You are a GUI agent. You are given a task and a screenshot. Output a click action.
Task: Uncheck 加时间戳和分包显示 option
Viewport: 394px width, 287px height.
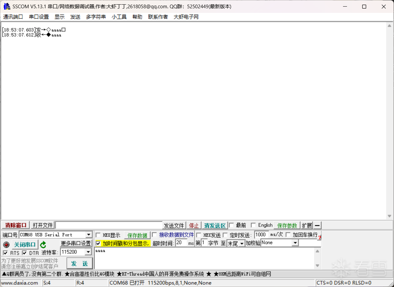(x=98, y=243)
